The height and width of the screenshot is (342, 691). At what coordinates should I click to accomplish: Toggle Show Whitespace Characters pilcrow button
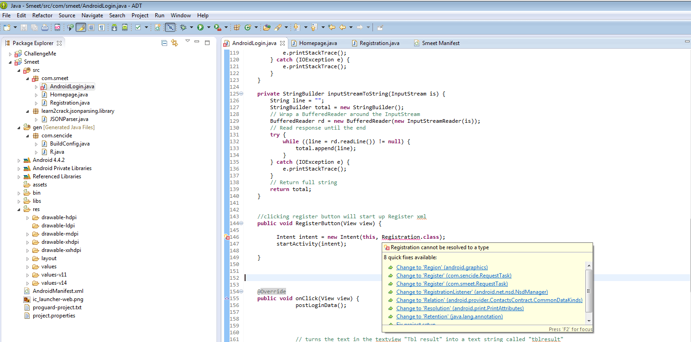tap(101, 28)
